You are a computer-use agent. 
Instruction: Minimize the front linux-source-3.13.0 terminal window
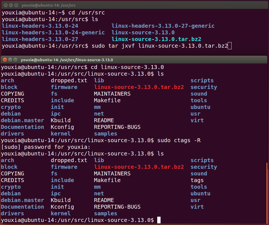(x=10, y=60)
